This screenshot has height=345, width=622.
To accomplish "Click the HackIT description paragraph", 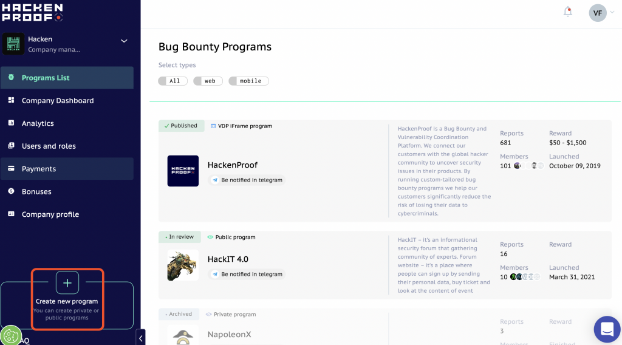I will point(444,265).
